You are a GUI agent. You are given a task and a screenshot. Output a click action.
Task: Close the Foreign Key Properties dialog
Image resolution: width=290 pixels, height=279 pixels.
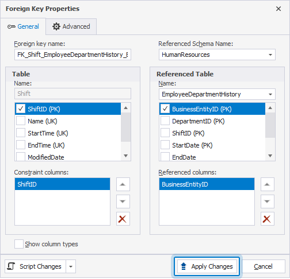(x=278, y=9)
